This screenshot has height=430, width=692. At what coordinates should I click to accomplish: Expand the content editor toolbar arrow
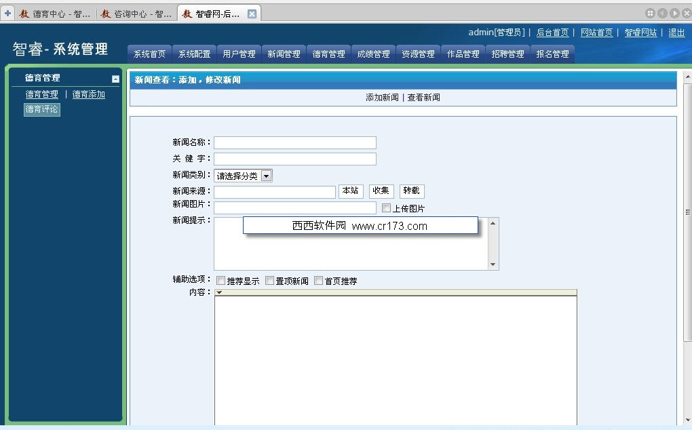[219, 292]
